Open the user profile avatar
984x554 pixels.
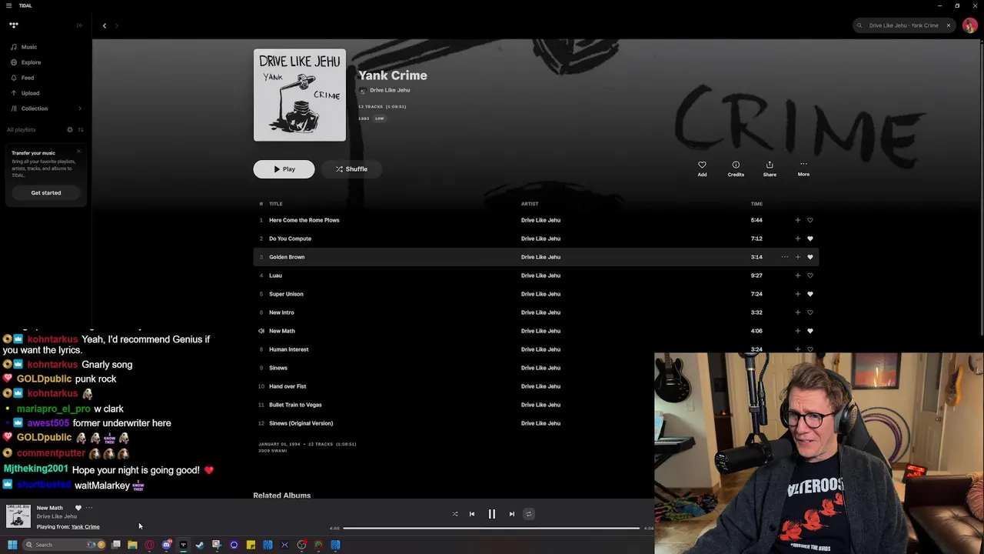click(970, 25)
